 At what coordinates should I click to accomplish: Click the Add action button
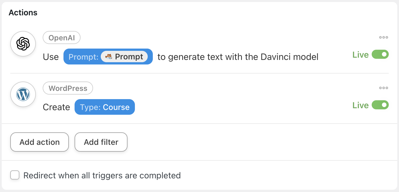pos(40,142)
